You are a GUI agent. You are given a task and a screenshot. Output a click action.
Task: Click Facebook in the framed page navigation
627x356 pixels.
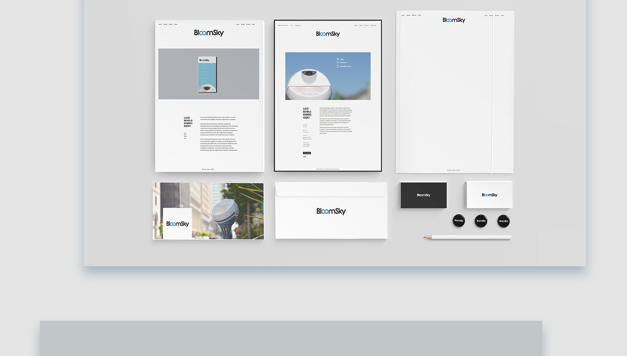coord(373,26)
